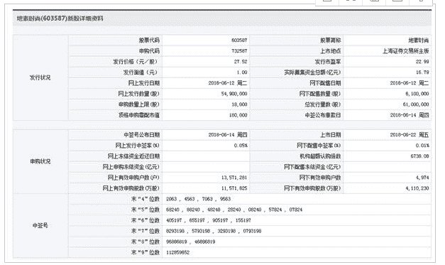This screenshot has height=265, width=445.
Task: Click the '发行面值（元）' label
Action: click(x=141, y=72)
